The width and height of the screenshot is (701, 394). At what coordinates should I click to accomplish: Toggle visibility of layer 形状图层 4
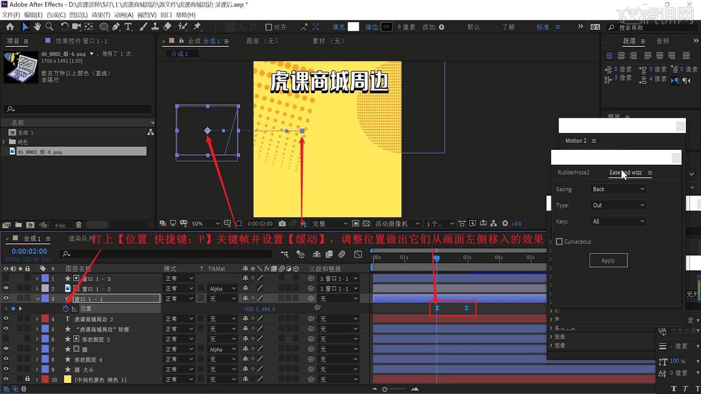click(6, 359)
